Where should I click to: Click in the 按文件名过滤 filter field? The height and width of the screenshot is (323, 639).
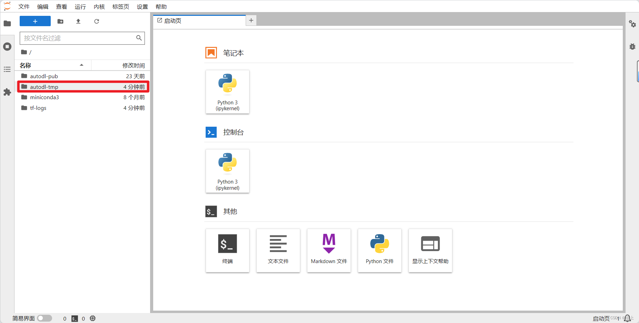[82, 38]
